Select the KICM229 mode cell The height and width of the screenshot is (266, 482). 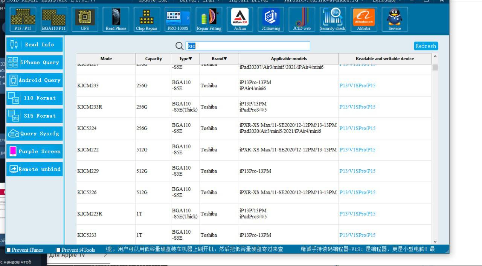click(106, 171)
